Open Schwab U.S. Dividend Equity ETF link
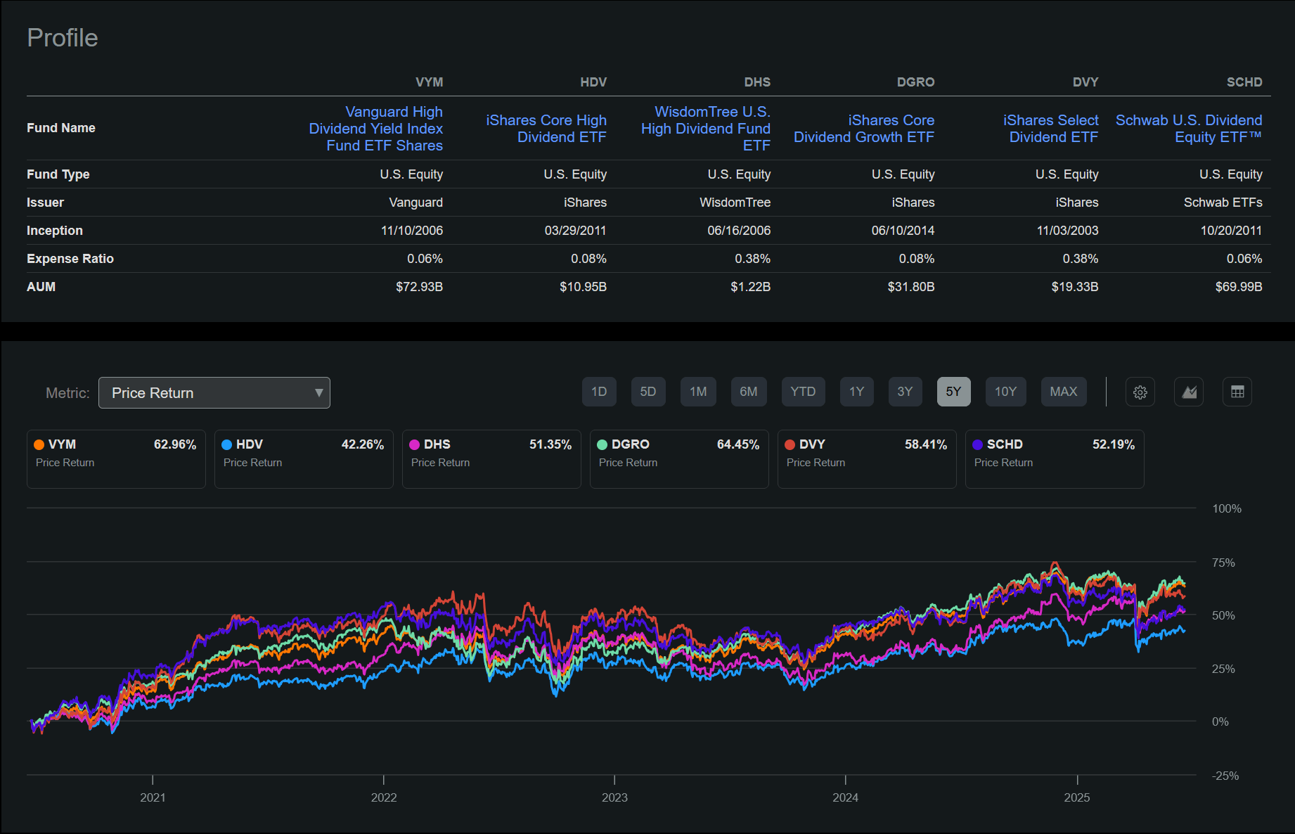The height and width of the screenshot is (834, 1295). (x=1189, y=129)
